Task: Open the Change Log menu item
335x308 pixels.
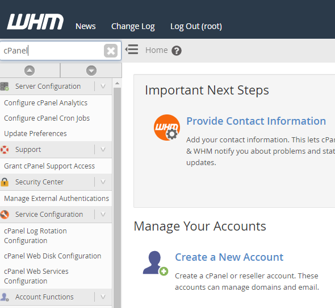Action: 133,26
